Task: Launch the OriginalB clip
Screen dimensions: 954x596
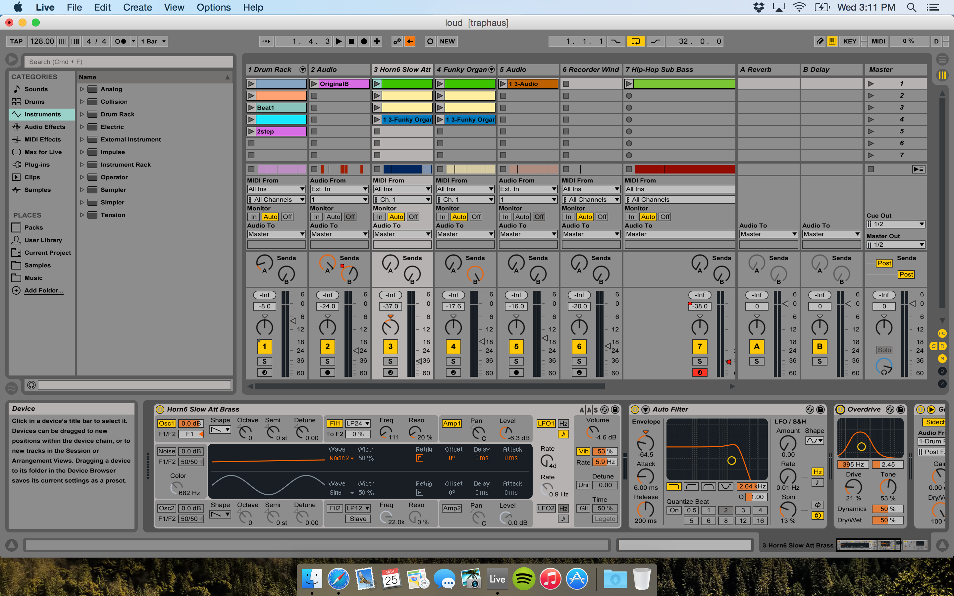Action: click(x=314, y=83)
